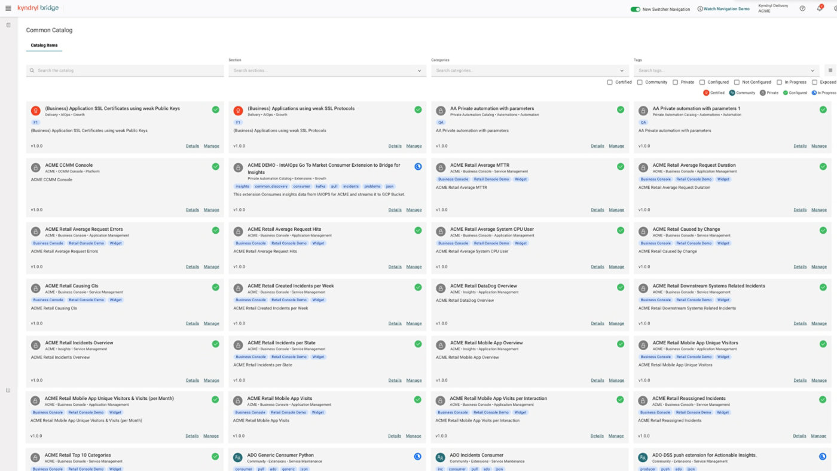Click the Kyndryl Bridge logo

point(38,8)
